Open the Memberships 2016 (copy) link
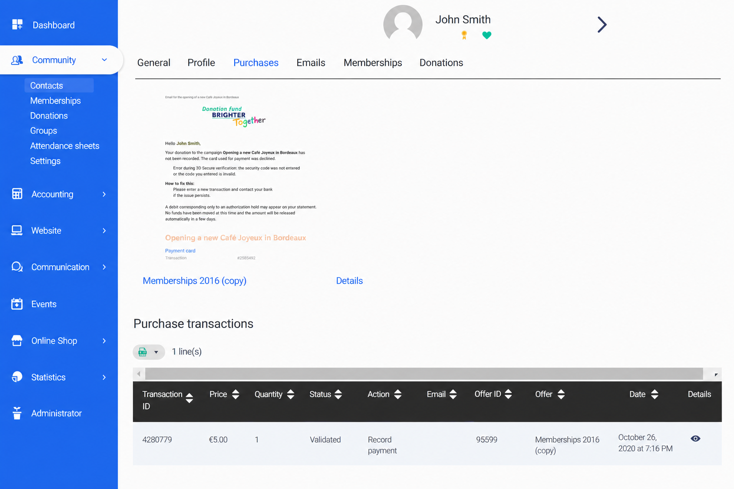Viewport: 734px width, 489px height. (194, 281)
